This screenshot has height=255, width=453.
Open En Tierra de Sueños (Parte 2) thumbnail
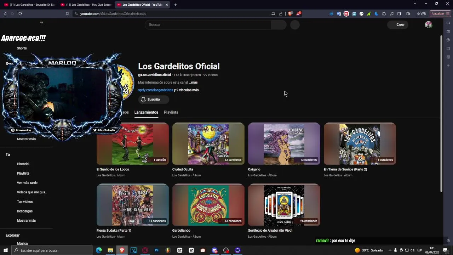360,144
